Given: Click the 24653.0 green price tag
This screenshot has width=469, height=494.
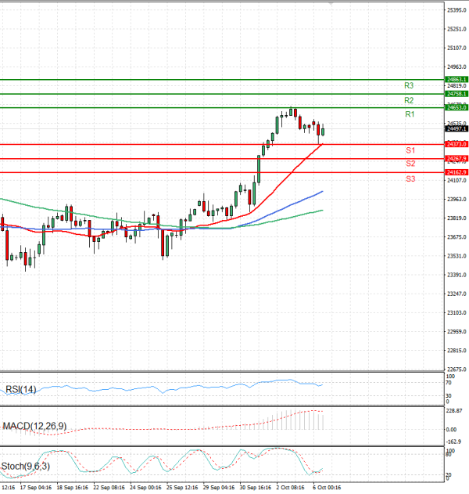Looking at the screenshot, I should (x=456, y=107).
